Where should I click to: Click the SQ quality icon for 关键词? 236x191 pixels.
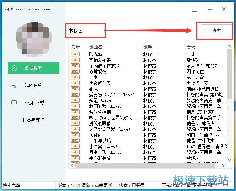point(75,135)
